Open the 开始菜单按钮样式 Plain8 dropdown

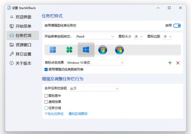pyautogui.click(x=95, y=36)
